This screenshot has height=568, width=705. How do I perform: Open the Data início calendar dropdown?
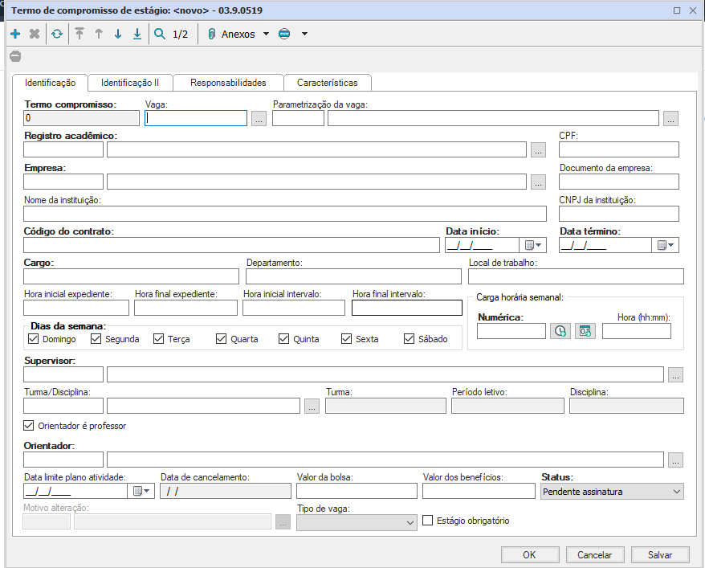pyautogui.click(x=533, y=246)
